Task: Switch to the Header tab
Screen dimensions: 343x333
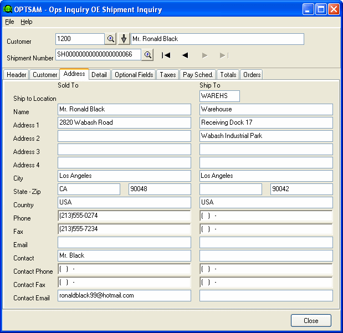Action: pos(17,75)
